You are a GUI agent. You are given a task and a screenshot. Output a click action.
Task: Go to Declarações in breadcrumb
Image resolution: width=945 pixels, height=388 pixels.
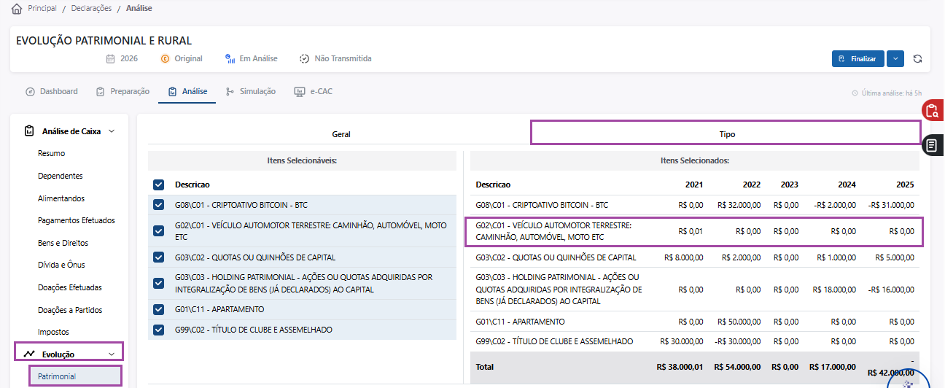click(x=92, y=9)
